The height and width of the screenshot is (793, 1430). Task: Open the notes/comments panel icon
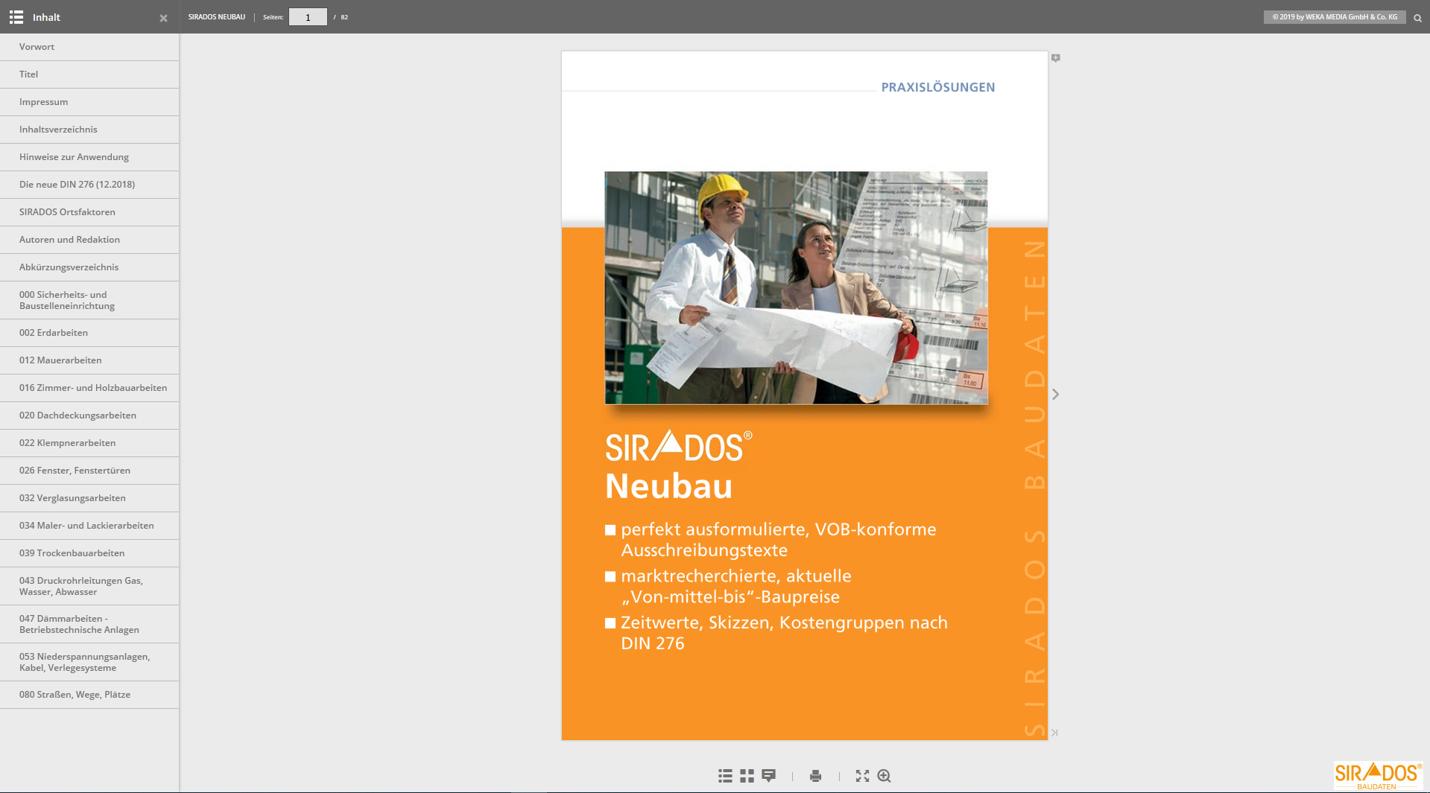[768, 776]
